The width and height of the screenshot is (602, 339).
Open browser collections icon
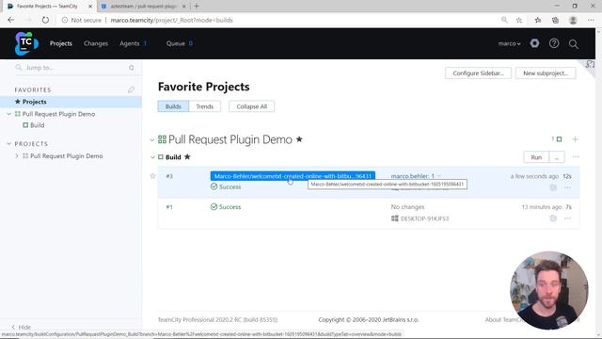tap(555, 20)
